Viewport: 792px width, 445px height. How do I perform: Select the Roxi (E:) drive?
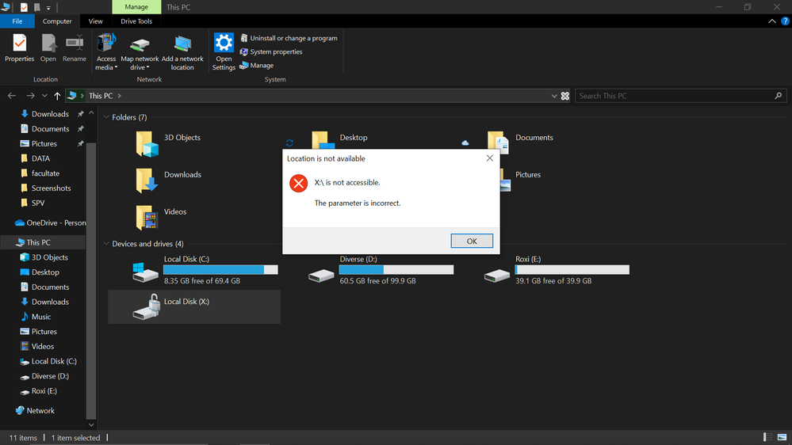click(x=557, y=270)
